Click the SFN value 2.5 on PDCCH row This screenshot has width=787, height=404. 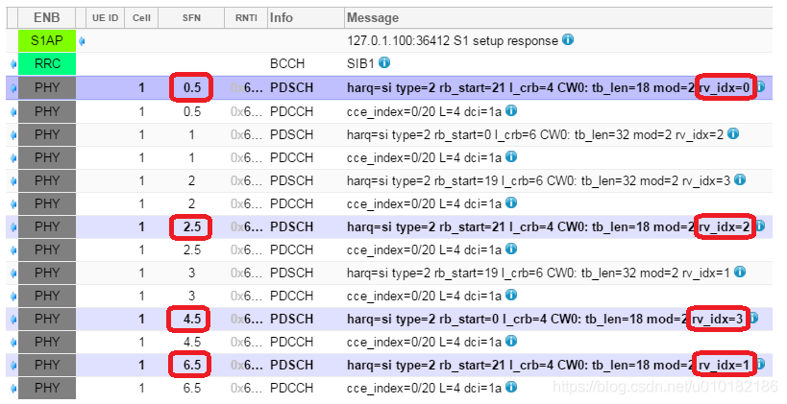tap(192, 250)
